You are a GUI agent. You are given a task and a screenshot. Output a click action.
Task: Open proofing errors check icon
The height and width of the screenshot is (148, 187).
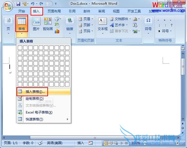[40, 143]
